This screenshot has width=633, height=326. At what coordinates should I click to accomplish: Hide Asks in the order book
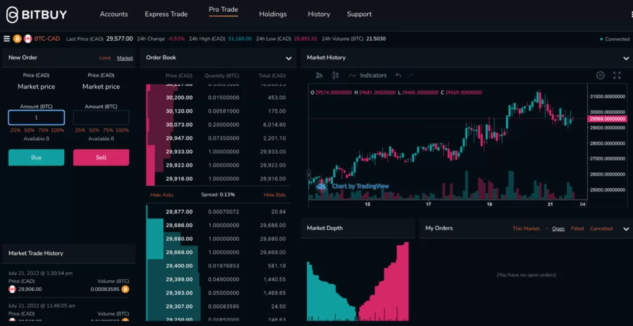[161, 195]
